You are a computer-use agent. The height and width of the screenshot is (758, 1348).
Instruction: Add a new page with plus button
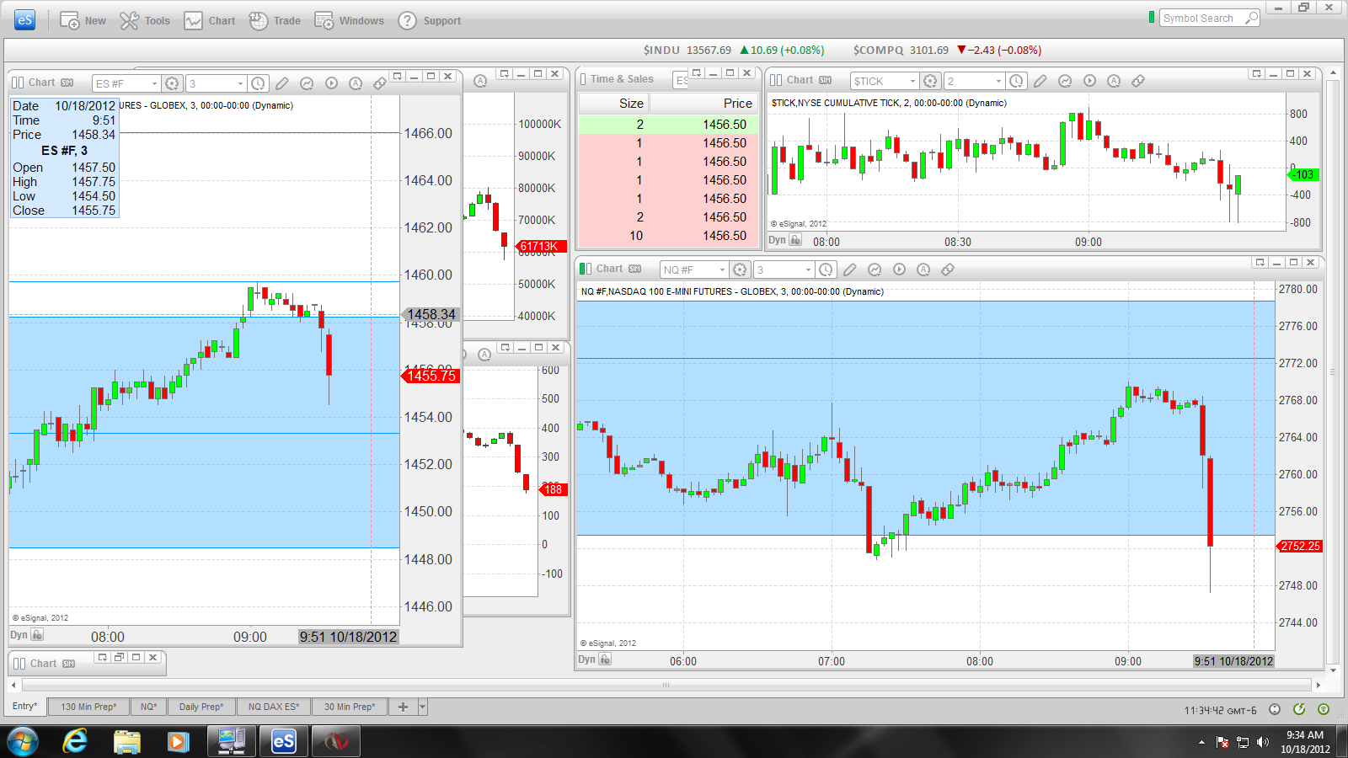click(x=403, y=707)
